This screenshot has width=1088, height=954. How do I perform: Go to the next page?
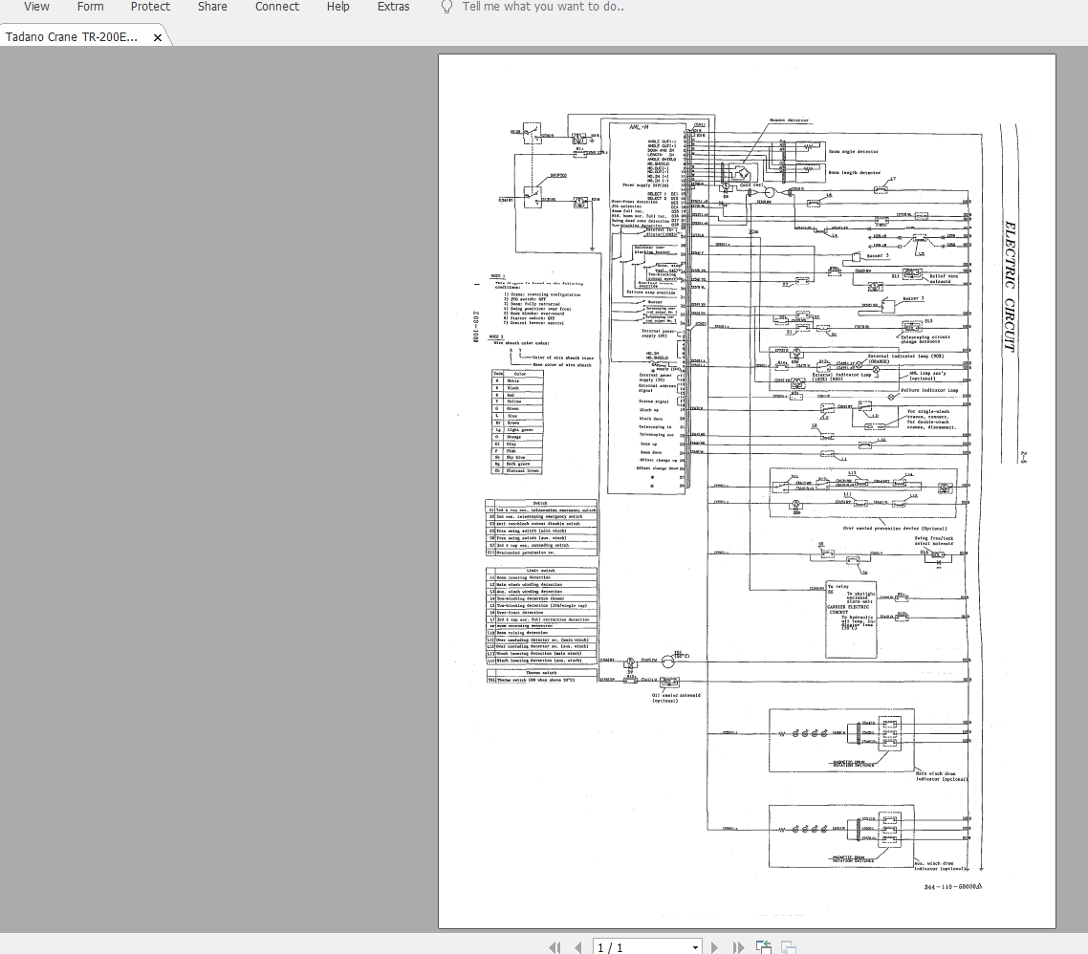(714, 947)
